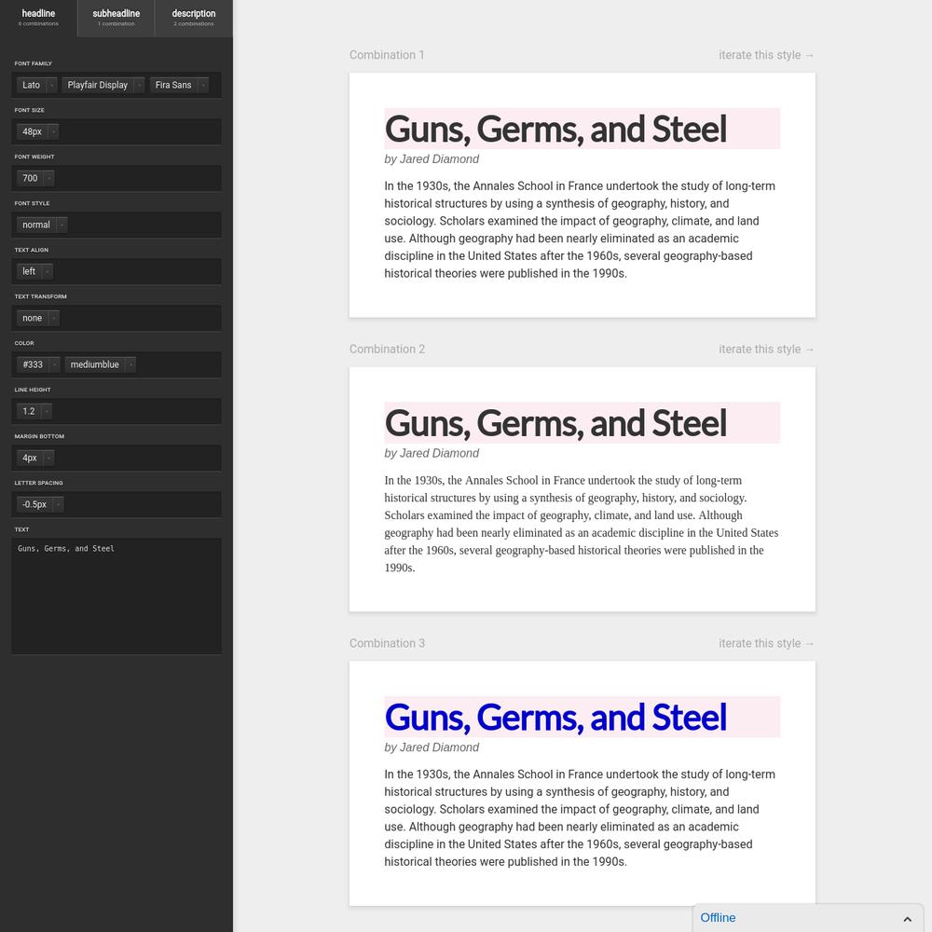Select the Playfair Display tag label
932x932 pixels.
98,85
